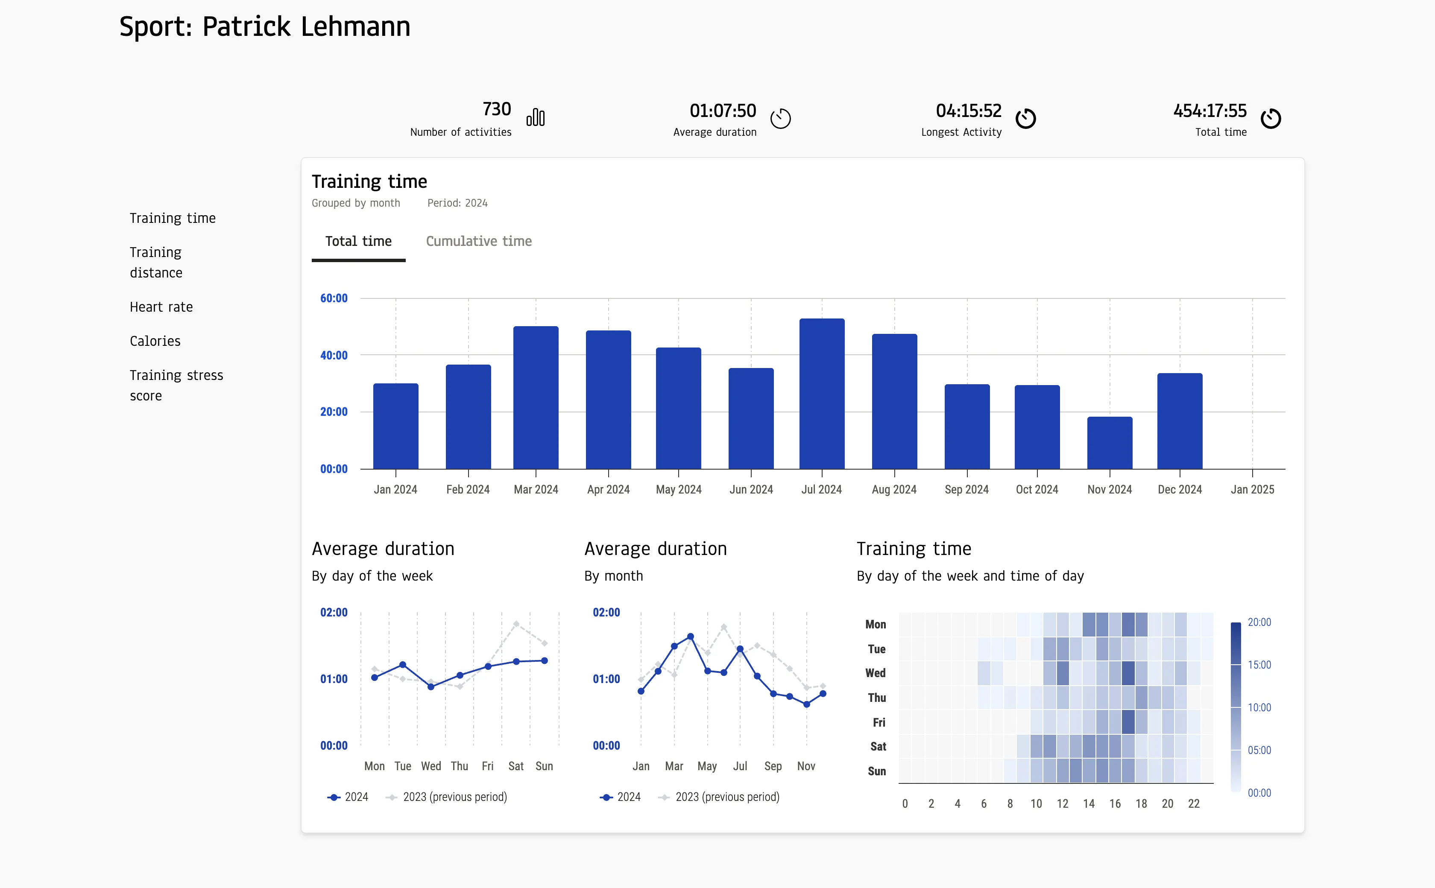Click the timer icon next to Total time

pyautogui.click(x=1271, y=119)
